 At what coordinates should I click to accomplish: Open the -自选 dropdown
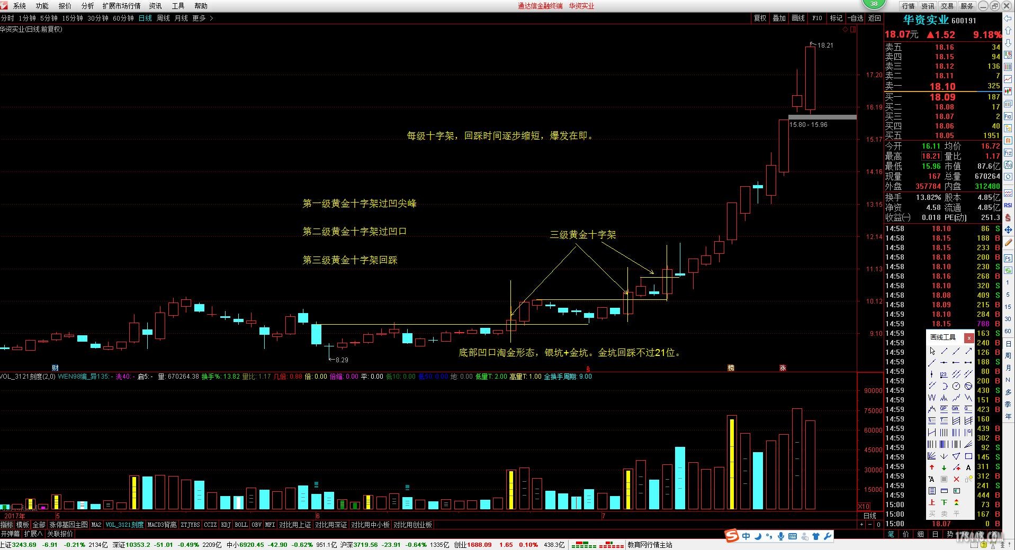click(x=855, y=18)
